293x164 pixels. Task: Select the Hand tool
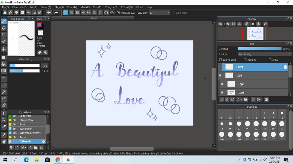[x=3, y=142]
